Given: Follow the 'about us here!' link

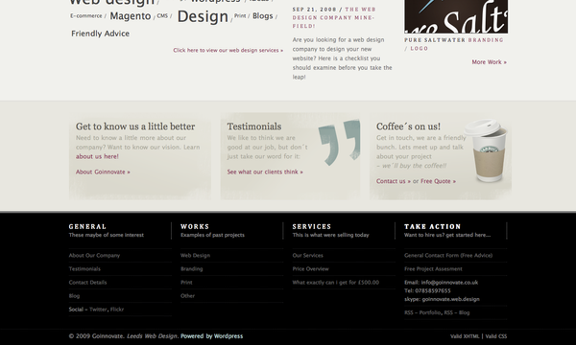Looking at the screenshot, I should [x=97, y=156].
